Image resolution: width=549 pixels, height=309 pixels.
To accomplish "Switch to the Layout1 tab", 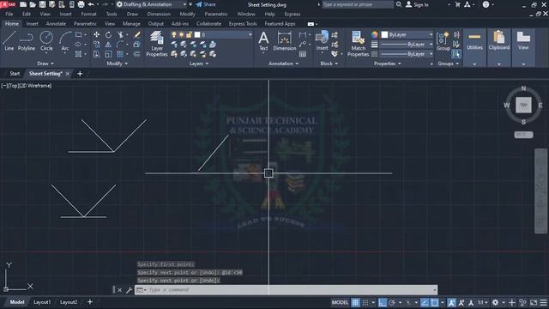I will click(42, 302).
